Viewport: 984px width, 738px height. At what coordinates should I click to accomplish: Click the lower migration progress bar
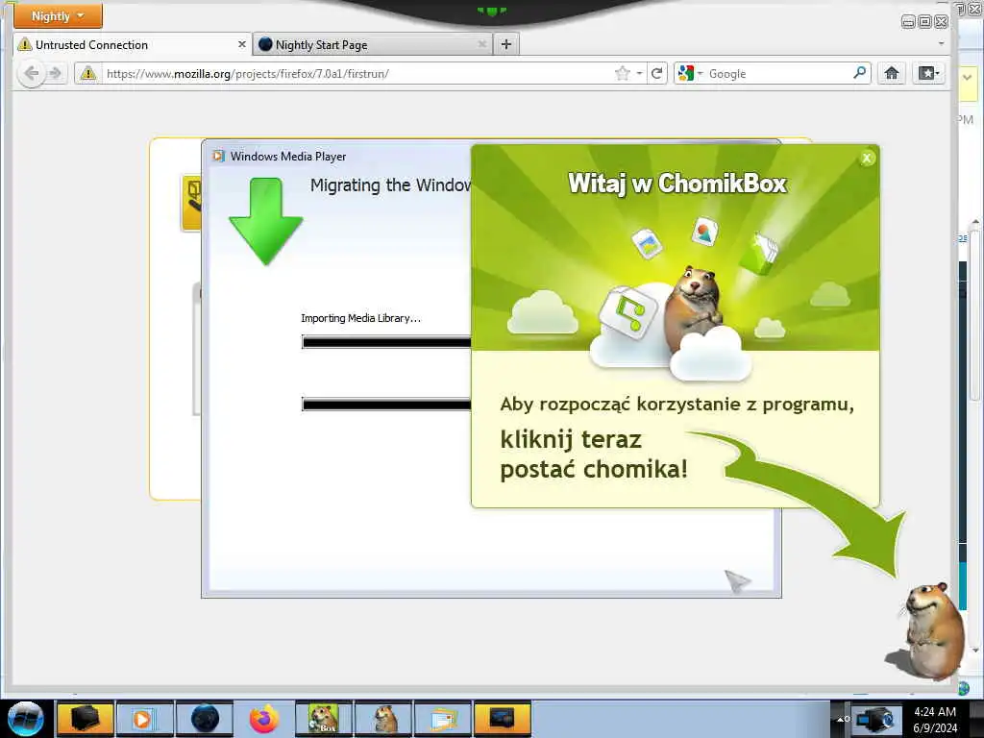point(386,405)
